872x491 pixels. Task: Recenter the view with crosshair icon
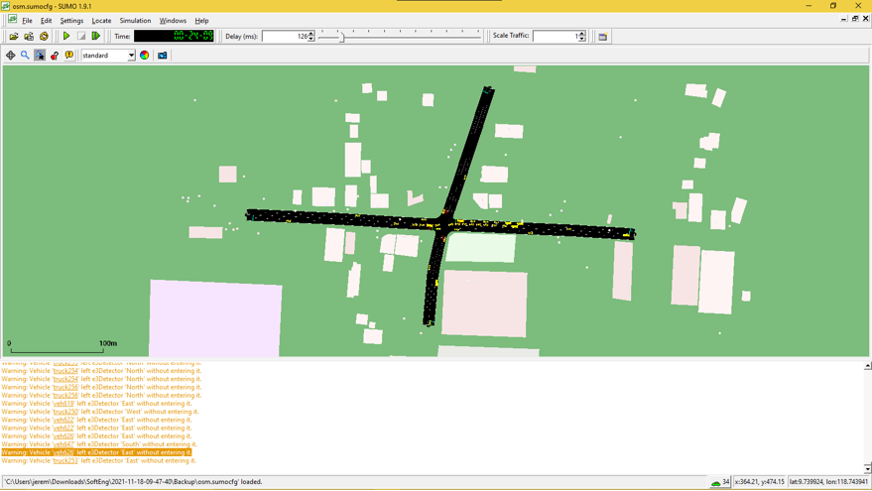pos(11,56)
